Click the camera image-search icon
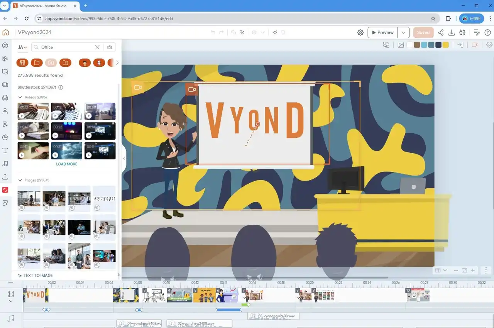This screenshot has width=494, height=328. (x=110, y=47)
